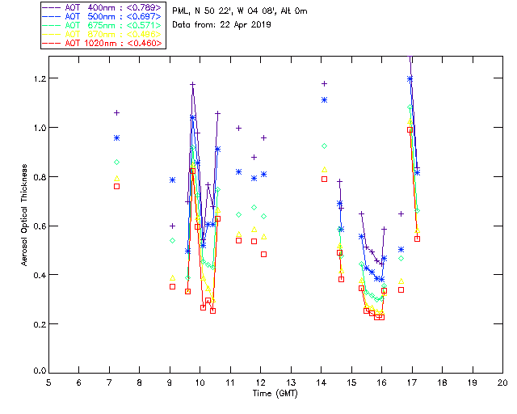Click the yellow dashed line sample in legend
Viewport: 517px width, 414px height.
52,35
